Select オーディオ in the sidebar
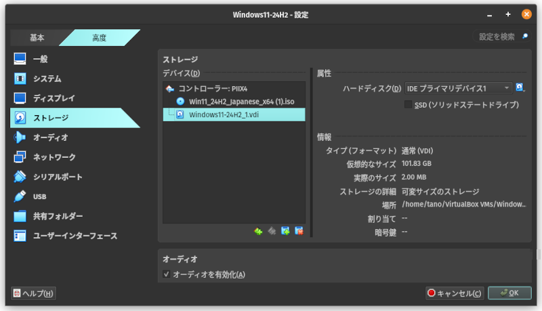The width and height of the screenshot is (542, 311). (51, 138)
